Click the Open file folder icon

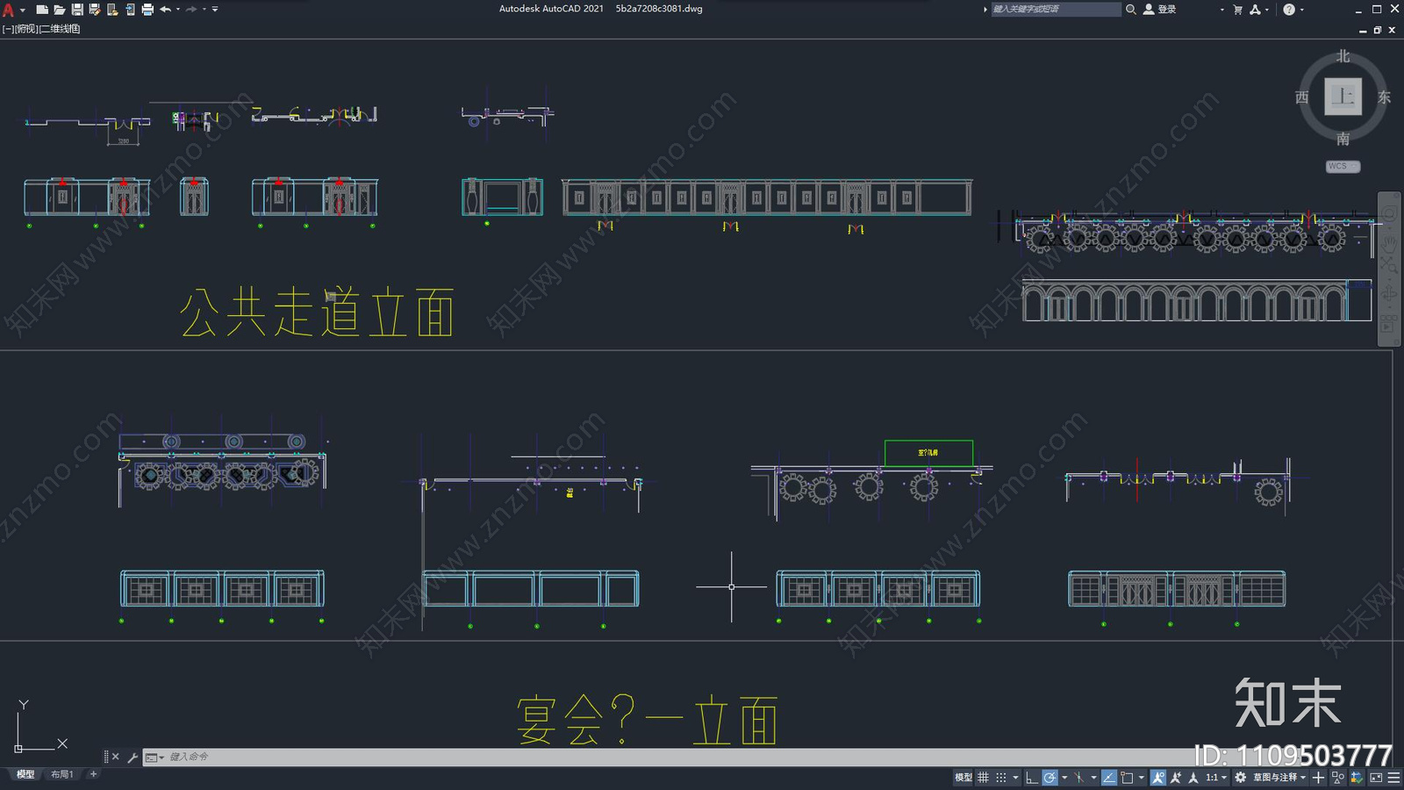[x=60, y=10]
